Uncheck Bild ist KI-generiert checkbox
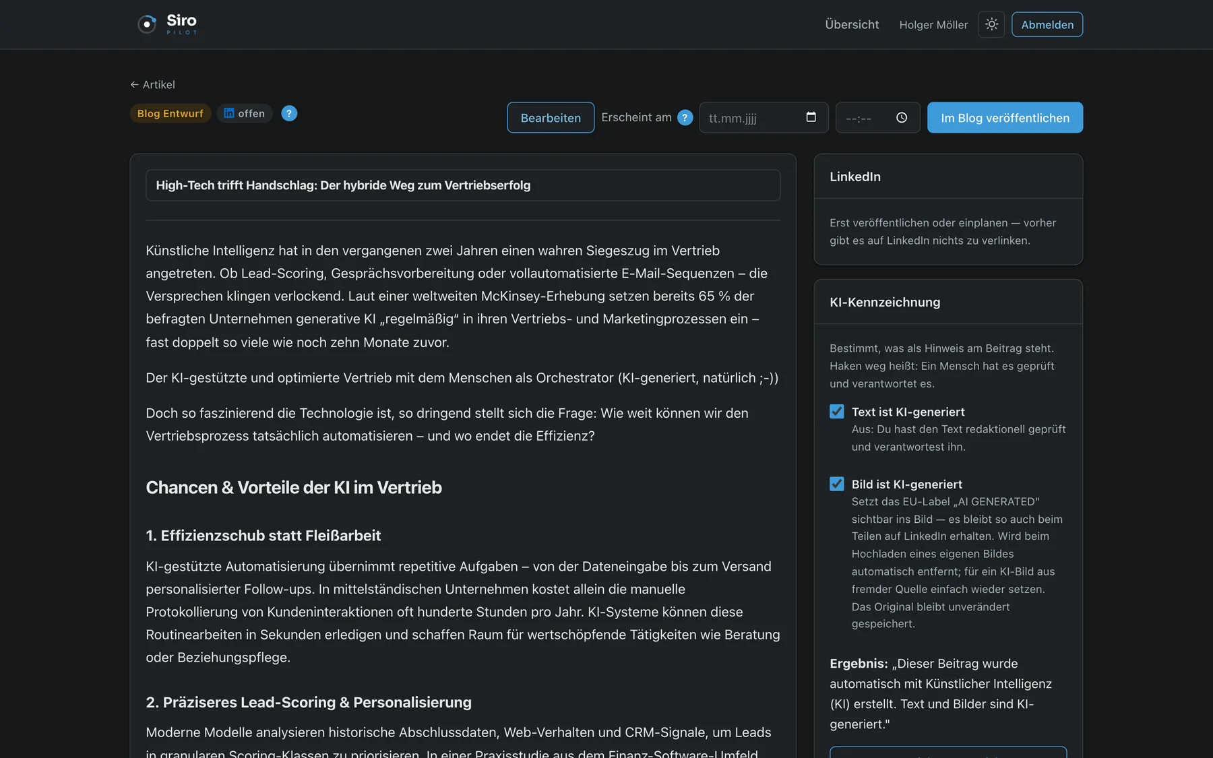The image size is (1213, 758). (837, 484)
